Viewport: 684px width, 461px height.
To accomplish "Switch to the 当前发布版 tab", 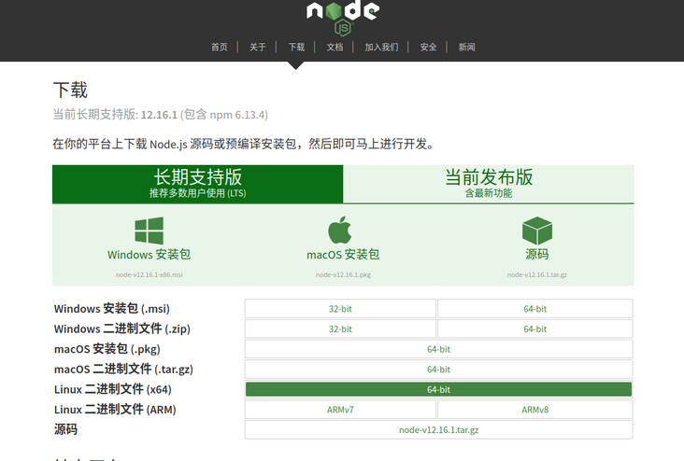I will pos(489,183).
